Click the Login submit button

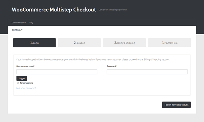tap(22, 78)
